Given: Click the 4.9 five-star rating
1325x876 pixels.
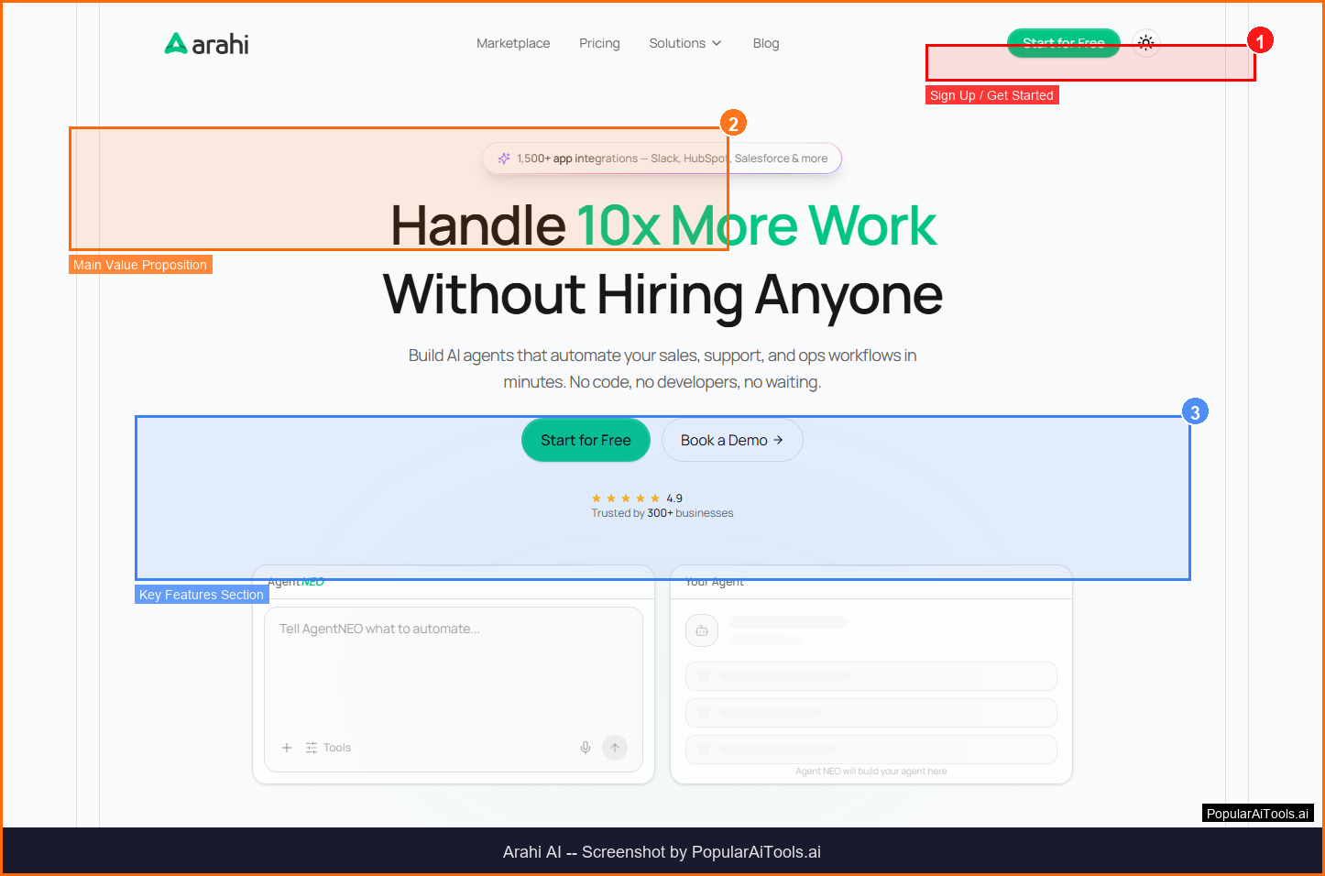Looking at the screenshot, I should coord(637,498).
